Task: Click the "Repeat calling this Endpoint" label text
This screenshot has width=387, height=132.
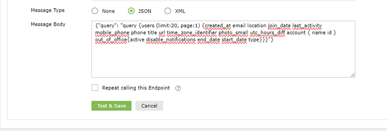Action: click(x=136, y=88)
